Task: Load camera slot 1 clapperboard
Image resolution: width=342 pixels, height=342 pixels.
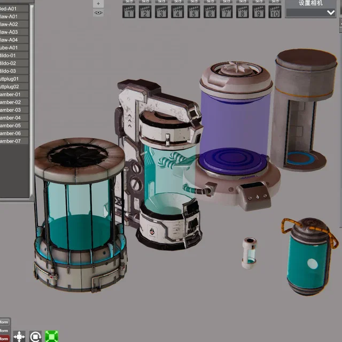Action: [x=129, y=12]
